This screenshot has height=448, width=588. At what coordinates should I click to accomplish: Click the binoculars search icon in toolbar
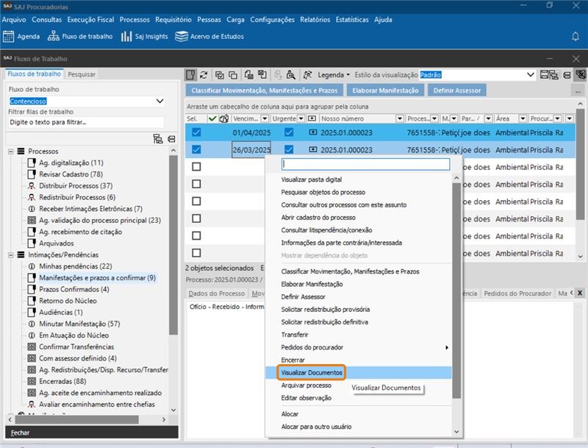click(x=290, y=75)
